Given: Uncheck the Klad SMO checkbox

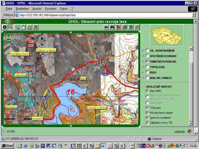Looking at the screenshot, I should click(x=147, y=91).
